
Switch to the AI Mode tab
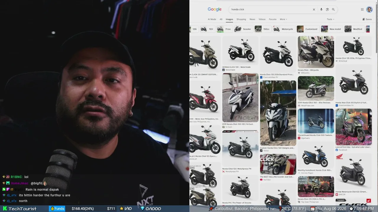[212, 19]
